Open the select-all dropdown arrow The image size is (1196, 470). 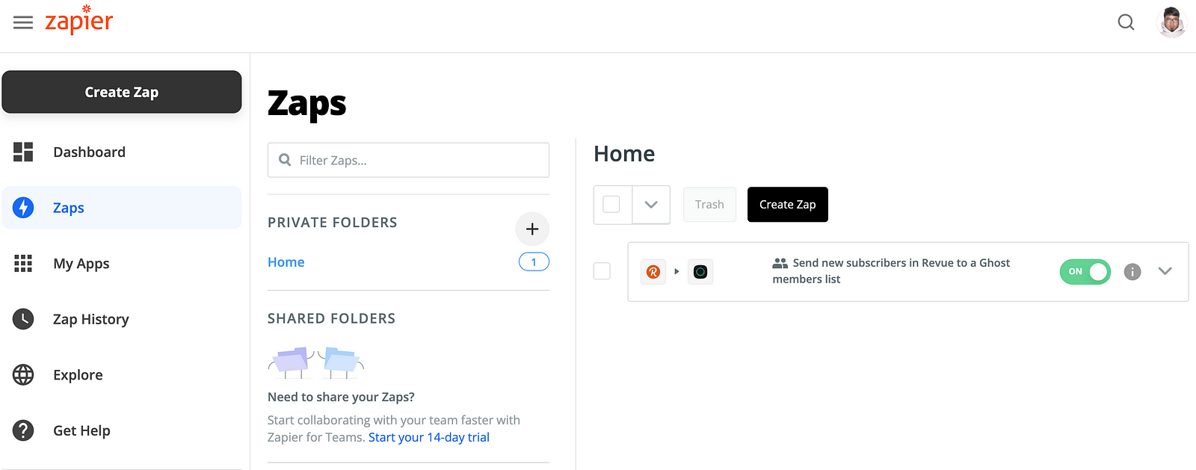[651, 205]
